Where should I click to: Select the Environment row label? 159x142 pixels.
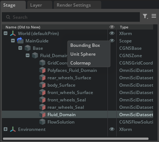point(32,129)
